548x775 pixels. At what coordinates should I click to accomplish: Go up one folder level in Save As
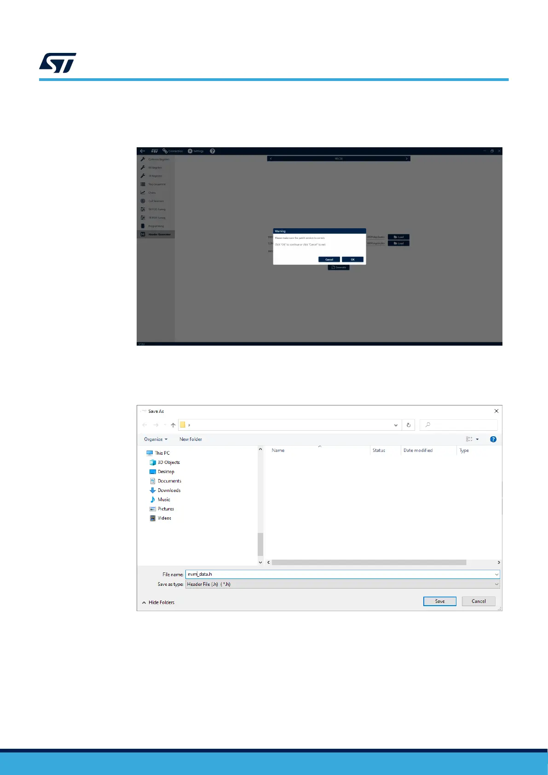(x=173, y=425)
